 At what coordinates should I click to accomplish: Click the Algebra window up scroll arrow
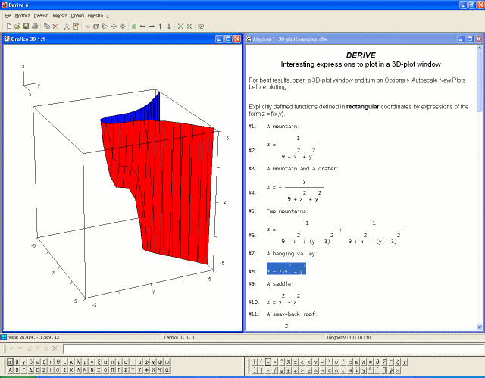(480, 48)
